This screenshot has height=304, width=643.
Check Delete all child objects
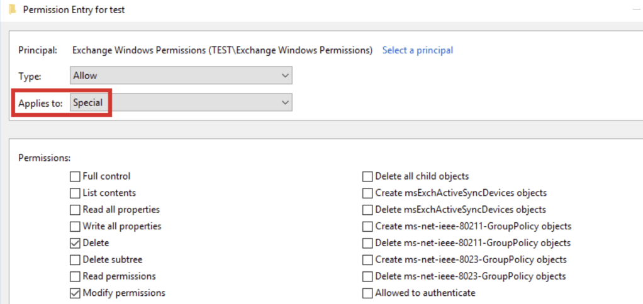(367, 176)
